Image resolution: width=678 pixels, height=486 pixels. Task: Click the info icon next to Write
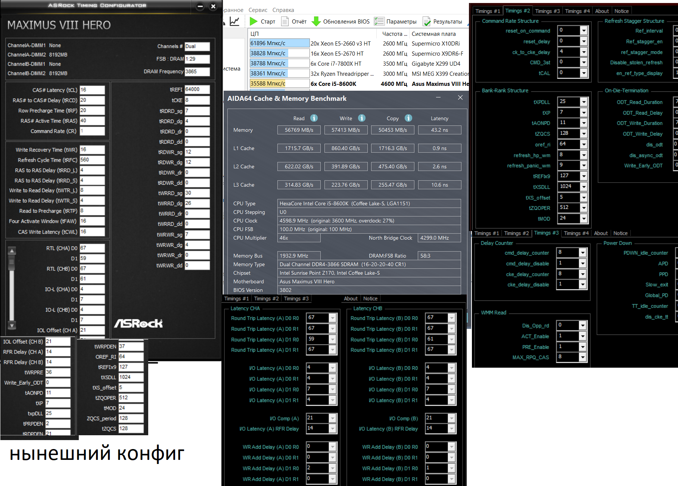click(362, 118)
